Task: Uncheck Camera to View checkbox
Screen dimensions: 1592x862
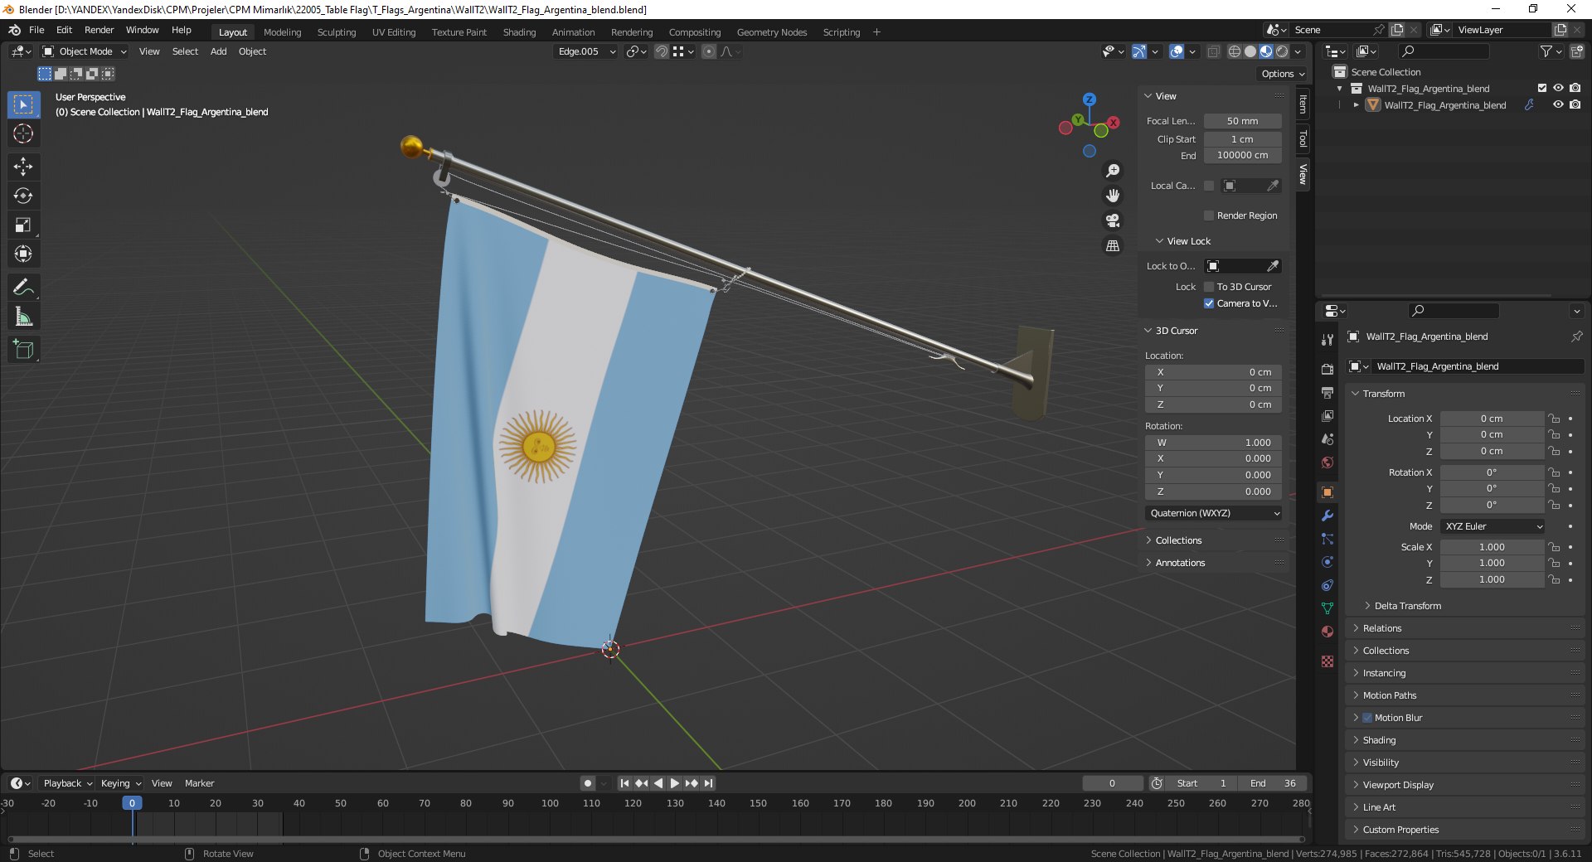Action: click(1209, 303)
